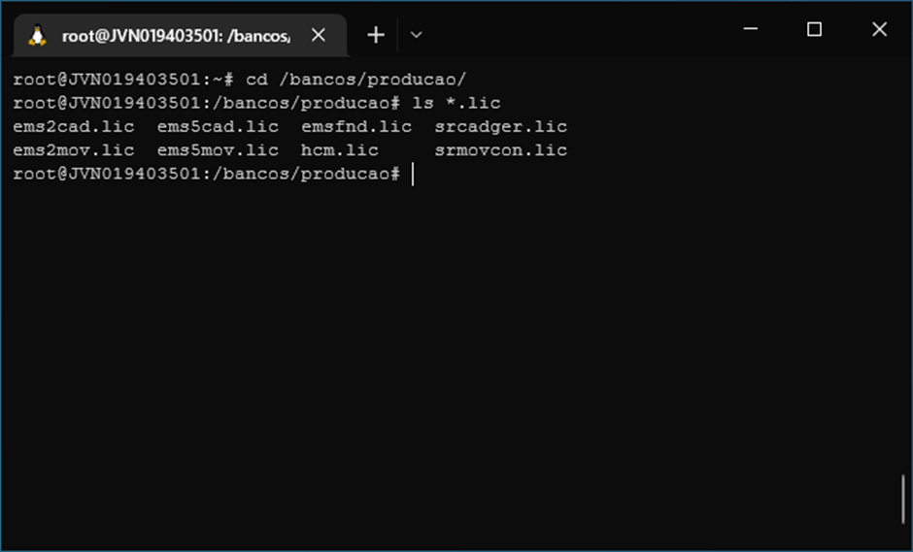Screen dimensions: 913x552
Task: Click the Linux penguin icon in the tab
Action: coord(37,36)
